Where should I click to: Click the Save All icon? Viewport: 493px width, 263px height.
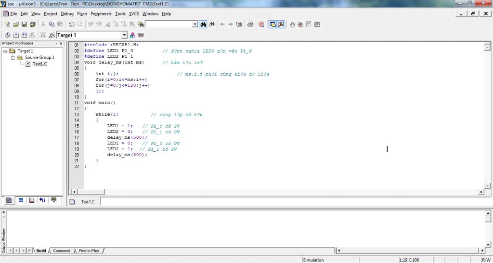pyautogui.click(x=32, y=24)
